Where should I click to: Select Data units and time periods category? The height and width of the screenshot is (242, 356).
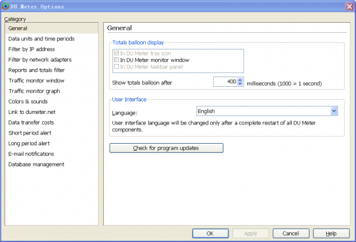tap(41, 39)
